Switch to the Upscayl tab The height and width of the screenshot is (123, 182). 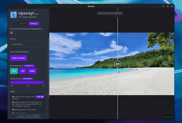(x=23, y=24)
